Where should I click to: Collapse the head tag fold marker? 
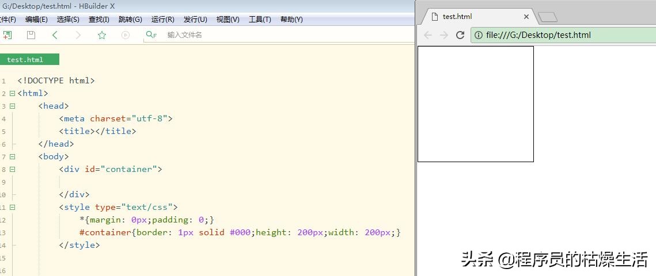pos(12,106)
